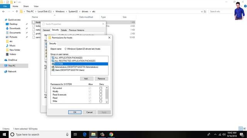This screenshot has height=138, width=247.
Task: Launch Google Chrome from taskbar
Action: pyautogui.click(x=111, y=135)
